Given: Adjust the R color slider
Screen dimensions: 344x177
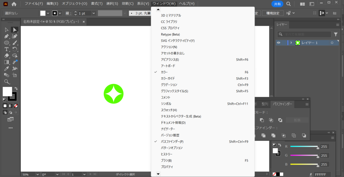Looking at the screenshot, I should click(304, 146).
